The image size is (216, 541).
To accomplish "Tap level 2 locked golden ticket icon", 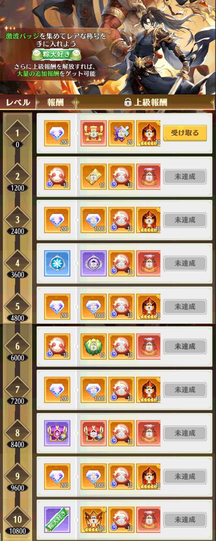I will (x=94, y=176).
